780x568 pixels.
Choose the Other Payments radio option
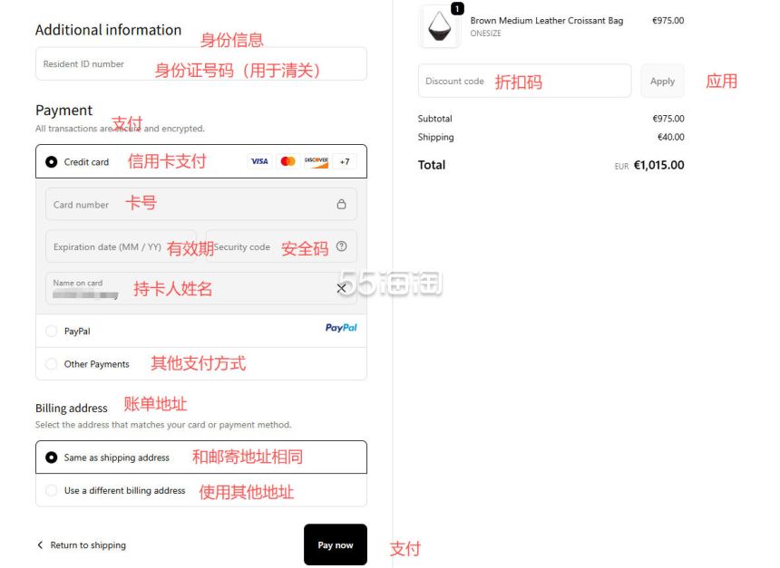(x=51, y=364)
